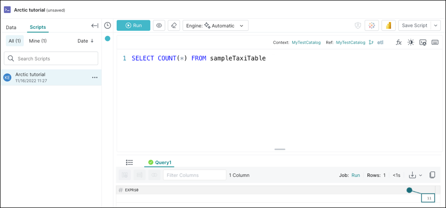Clear editor with the eraser icon
Screen dimensions: 446x208
(174, 25)
